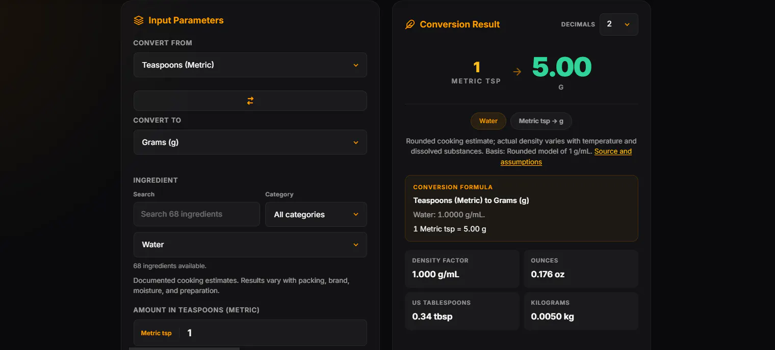Click the Input Parameters heading

[x=186, y=20]
